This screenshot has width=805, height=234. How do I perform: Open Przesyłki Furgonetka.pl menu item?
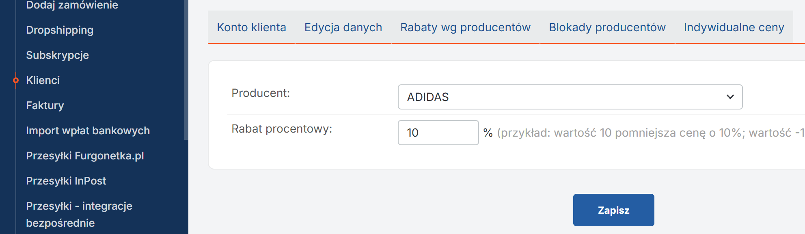(85, 156)
